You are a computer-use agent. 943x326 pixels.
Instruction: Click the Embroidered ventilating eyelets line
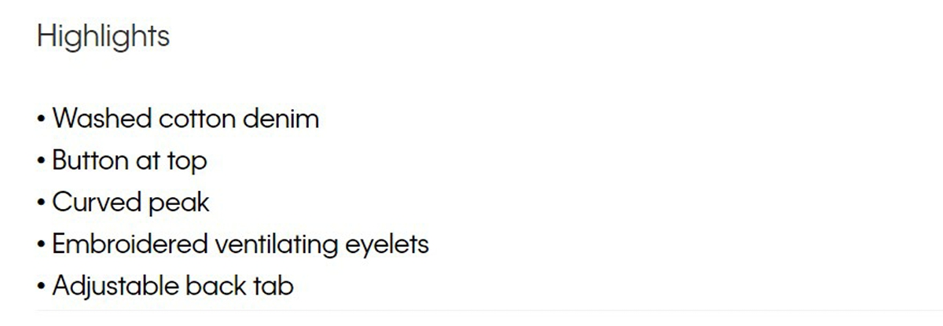233,244
